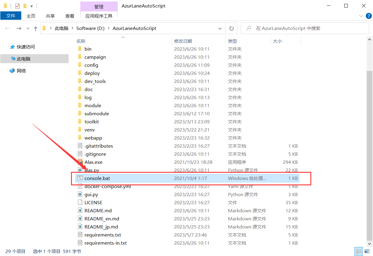The height and width of the screenshot is (256, 373).
Task: Click the doc folder icon
Action: click(x=80, y=89)
